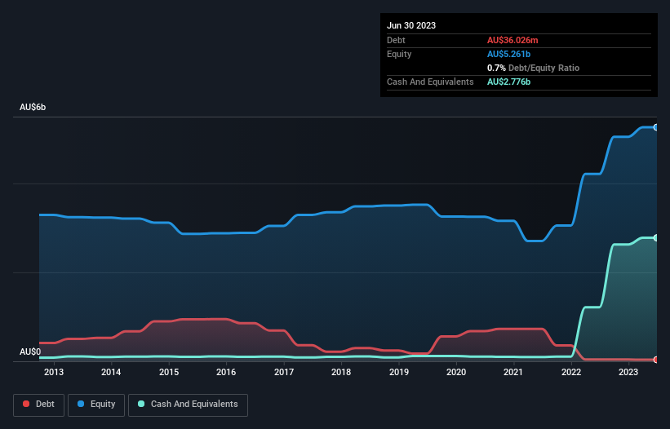
Task: Toggle the Debt series legend button
Action: (38, 405)
